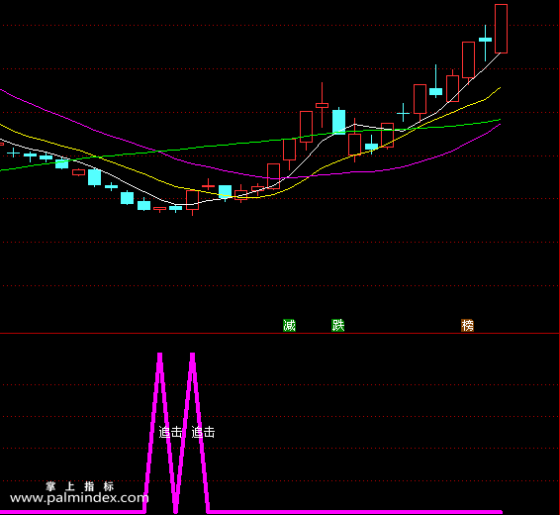This screenshot has width=560, height=515.
Task: Click the red candle with long upper wick
Action: [322, 105]
